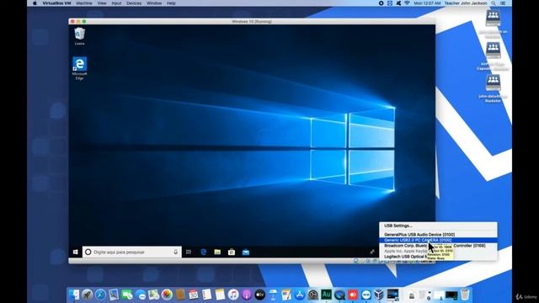Screen dimensions: 539x303
Task: Open Keynote app in the Dock
Action: 273,295
